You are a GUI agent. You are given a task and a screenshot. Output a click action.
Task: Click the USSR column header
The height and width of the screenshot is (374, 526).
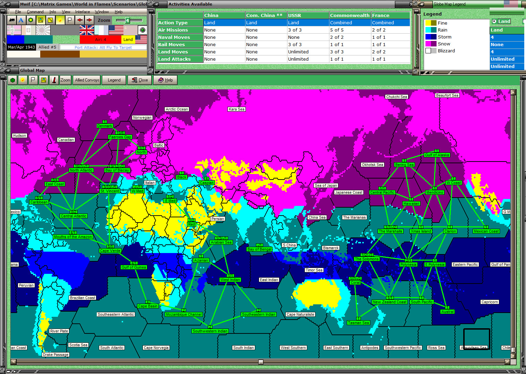point(308,15)
